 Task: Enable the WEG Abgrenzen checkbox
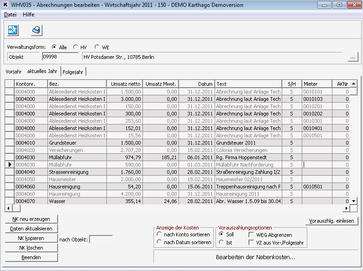252,235
